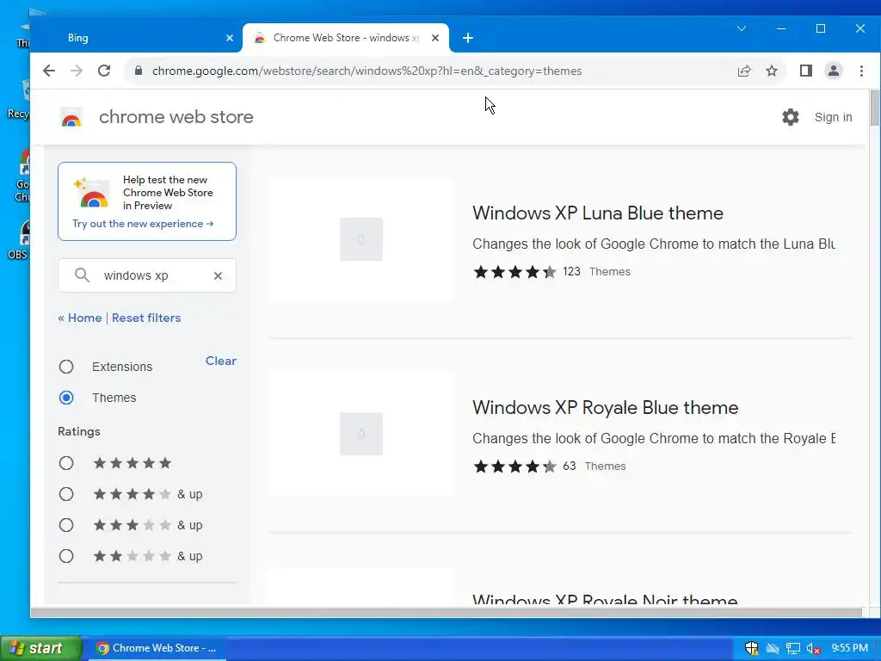Viewport: 881px width, 661px height.
Task: Select the Chrome Web Store tab
Action: click(x=346, y=38)
